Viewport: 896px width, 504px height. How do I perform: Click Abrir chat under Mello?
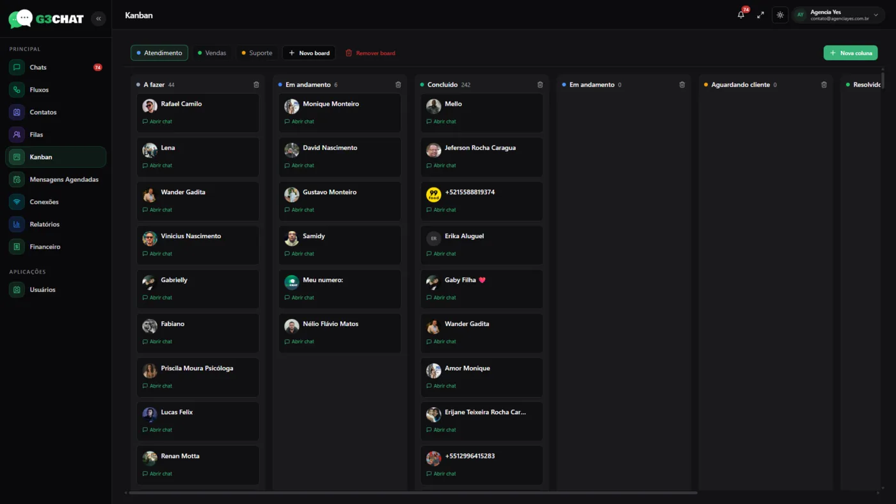(441, 121)
